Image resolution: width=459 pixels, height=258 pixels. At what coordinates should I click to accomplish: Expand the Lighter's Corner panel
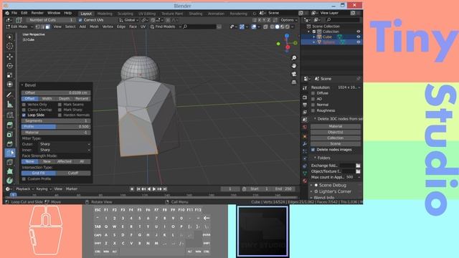point(312,191)
